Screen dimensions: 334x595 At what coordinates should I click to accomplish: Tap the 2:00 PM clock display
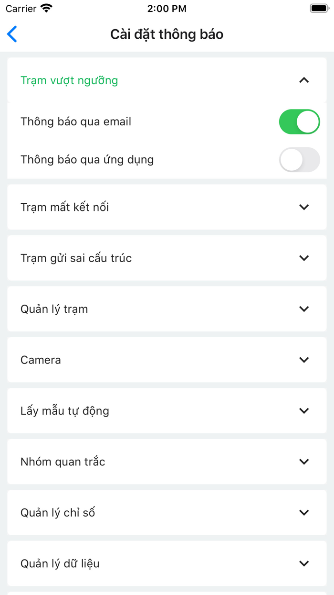coord(167,8)
